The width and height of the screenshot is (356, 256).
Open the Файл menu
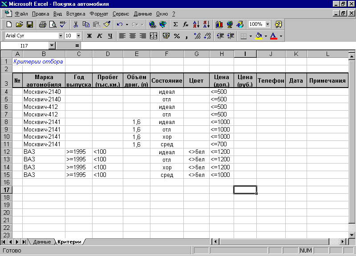click(x=21, y=14)
